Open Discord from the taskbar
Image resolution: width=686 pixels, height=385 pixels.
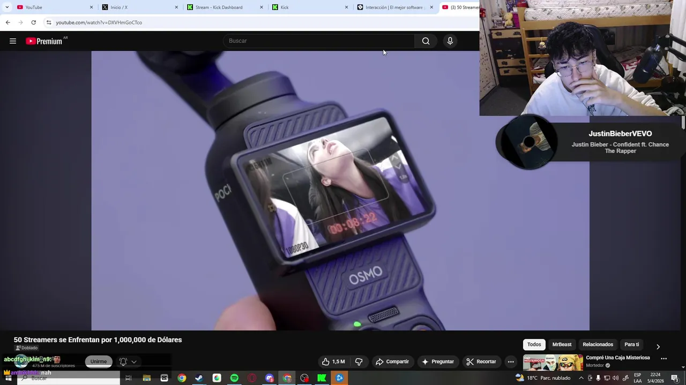coord(270,378)
